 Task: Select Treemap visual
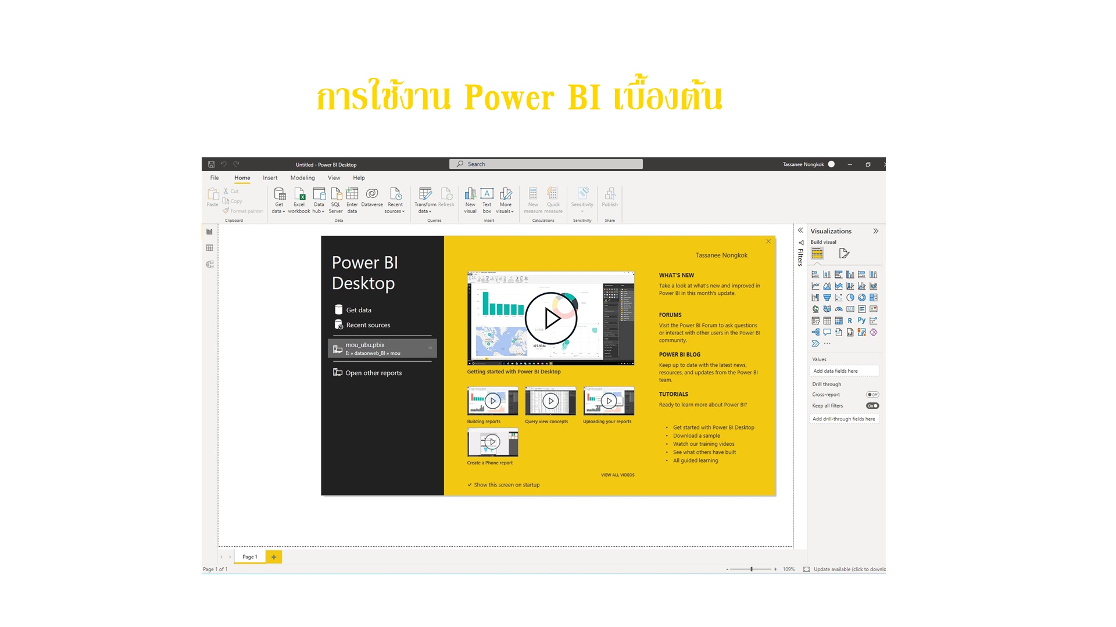874,298
